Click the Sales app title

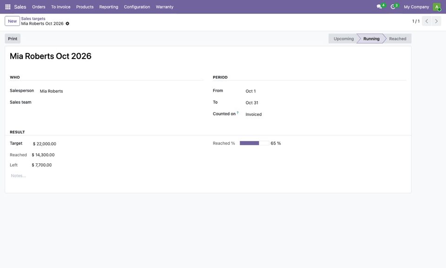coord(20,7)
